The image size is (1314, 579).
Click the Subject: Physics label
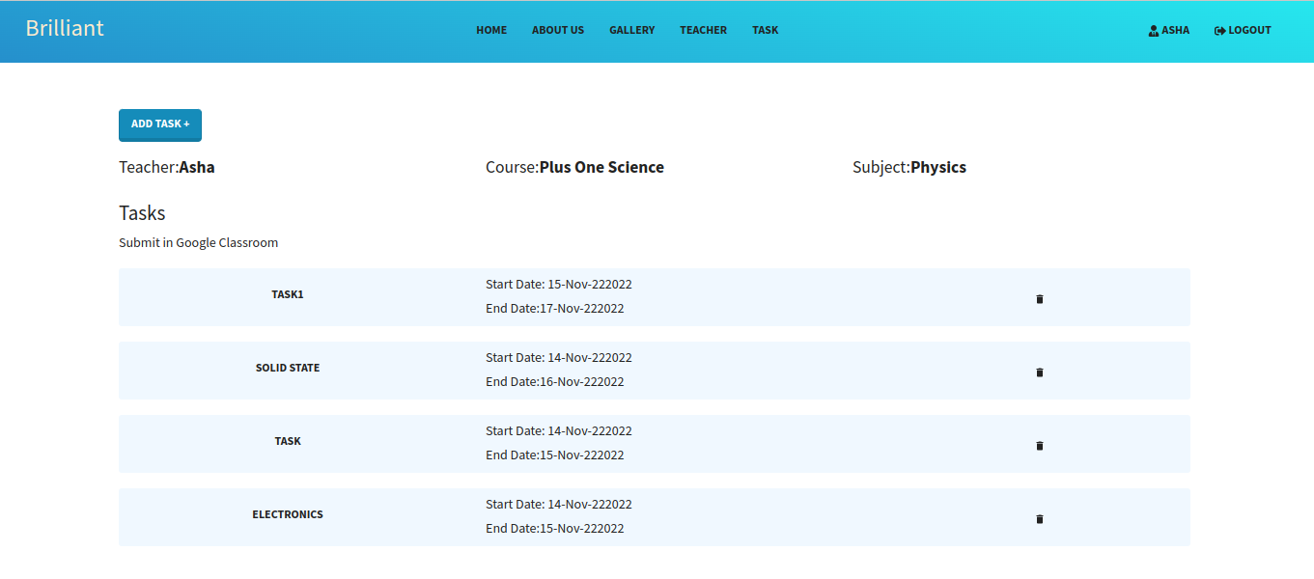click(x=909, y=167)
